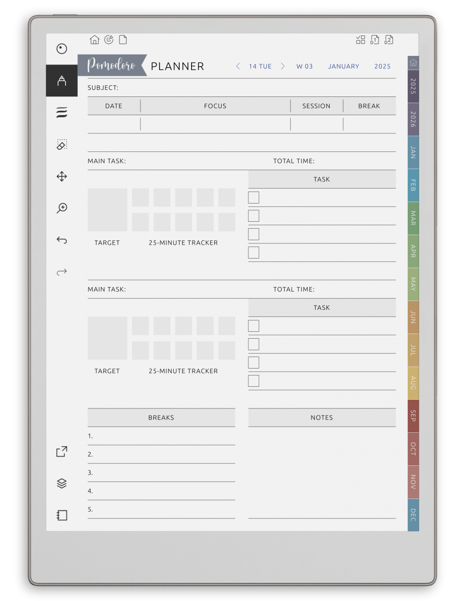Go to the home page icon at the top left
The image size is (465, 601).
[94, 40]
